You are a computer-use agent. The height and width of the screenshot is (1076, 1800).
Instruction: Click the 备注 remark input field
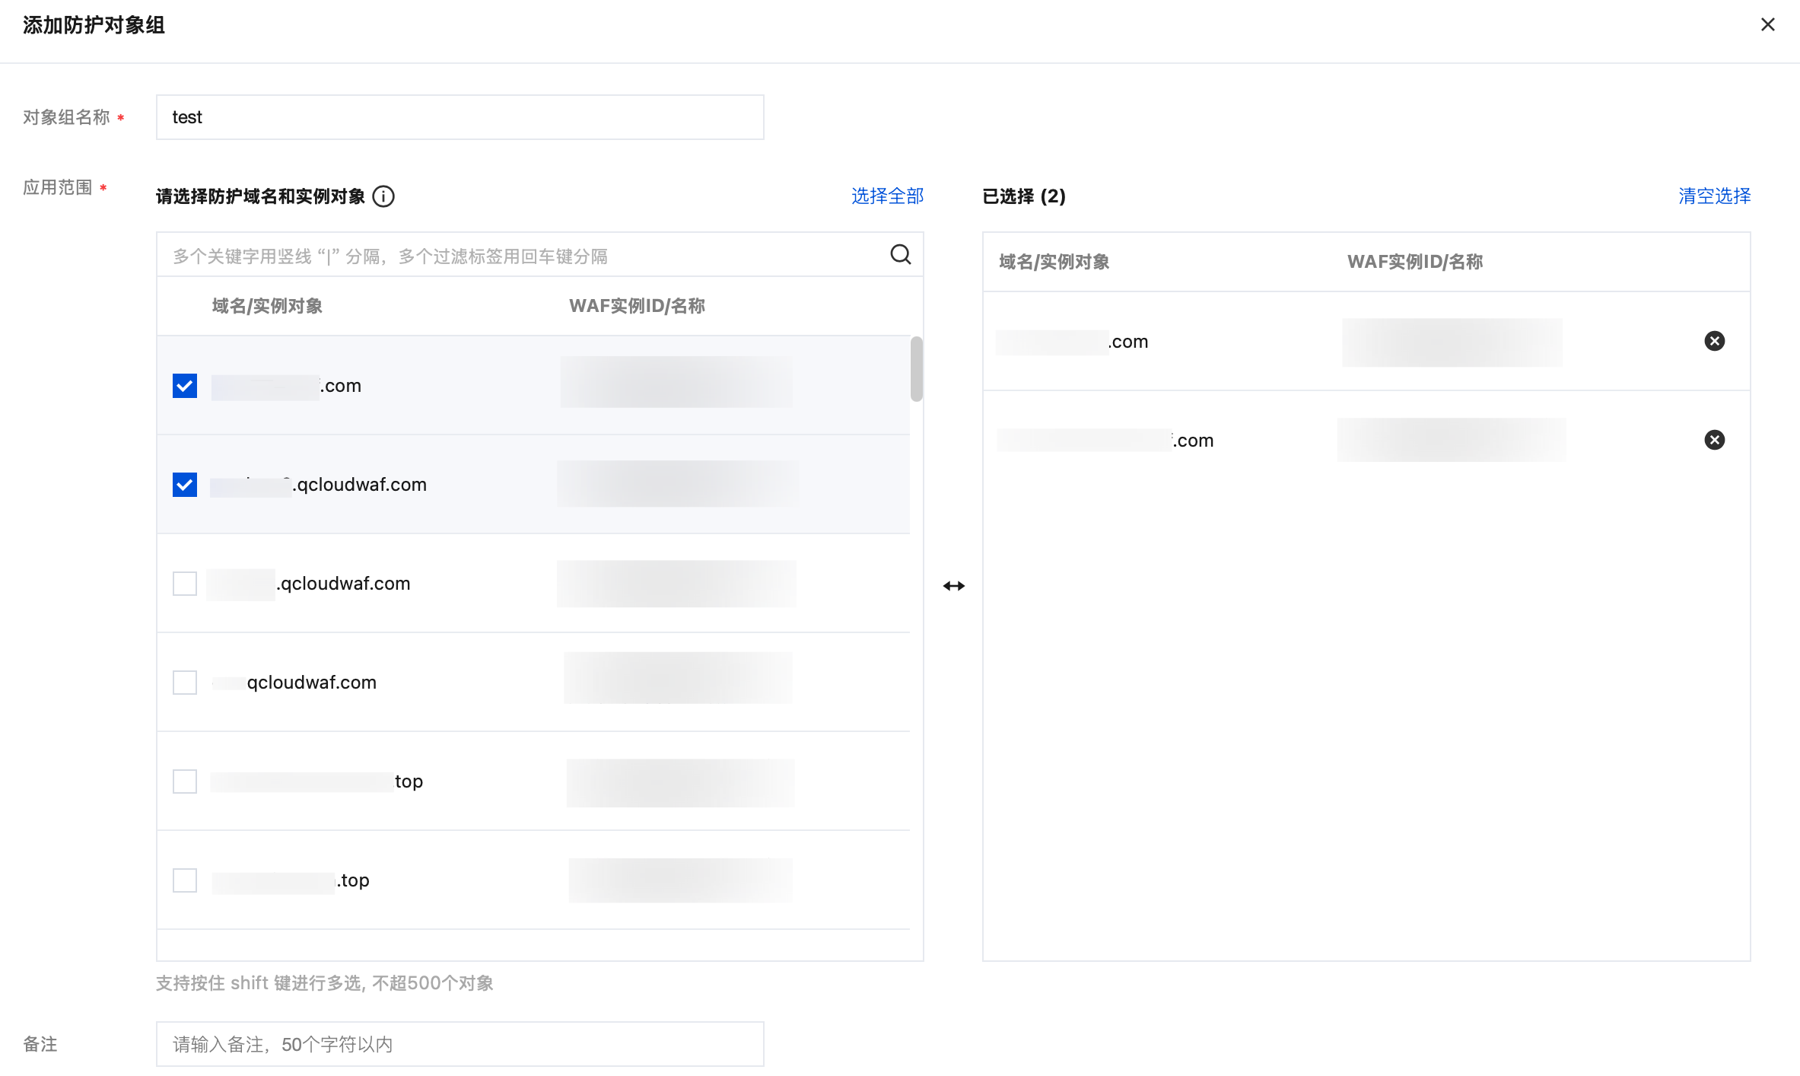click(460, 1044)
